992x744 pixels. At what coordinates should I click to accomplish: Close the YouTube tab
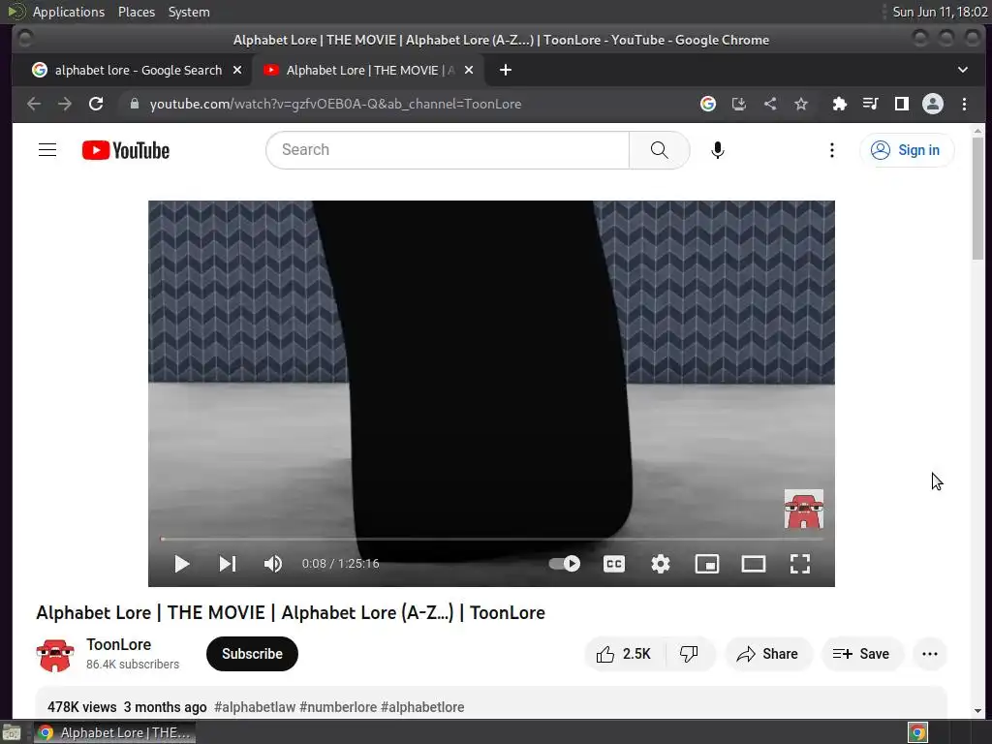click(x=469, y=70)
